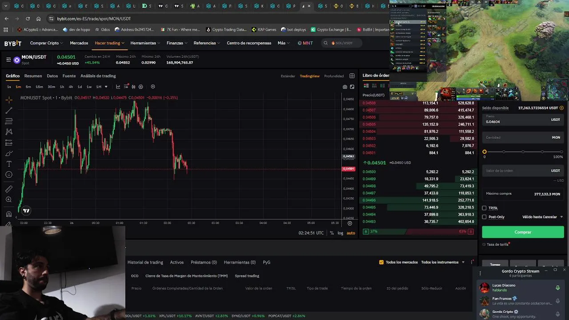This screenshot has height=320, width=569.
Task: Show combined buy-and-sell order book view
Action: tap(366, 86)
